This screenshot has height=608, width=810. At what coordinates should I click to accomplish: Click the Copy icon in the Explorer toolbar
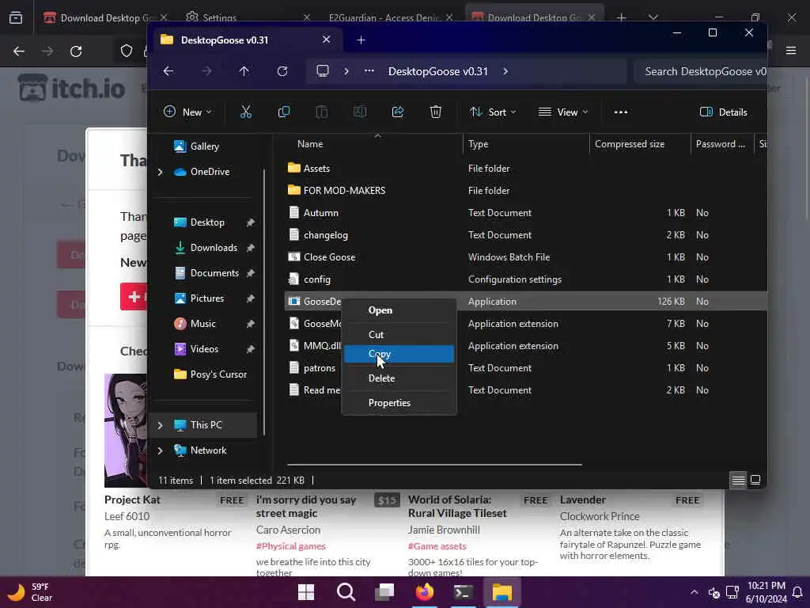[x=284, y=112]
